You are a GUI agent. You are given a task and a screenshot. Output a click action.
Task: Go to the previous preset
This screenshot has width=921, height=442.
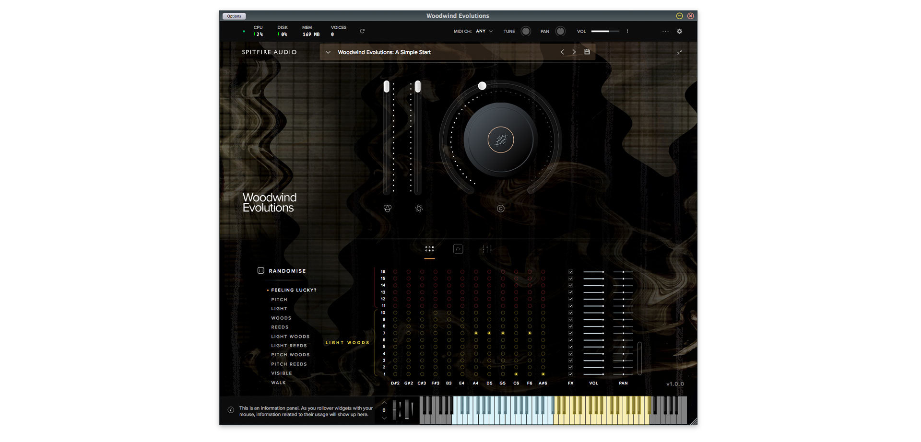coord(562,52)
